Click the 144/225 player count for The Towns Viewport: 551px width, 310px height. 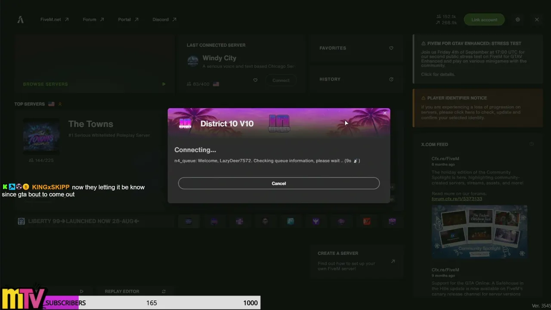coord(41,160)
